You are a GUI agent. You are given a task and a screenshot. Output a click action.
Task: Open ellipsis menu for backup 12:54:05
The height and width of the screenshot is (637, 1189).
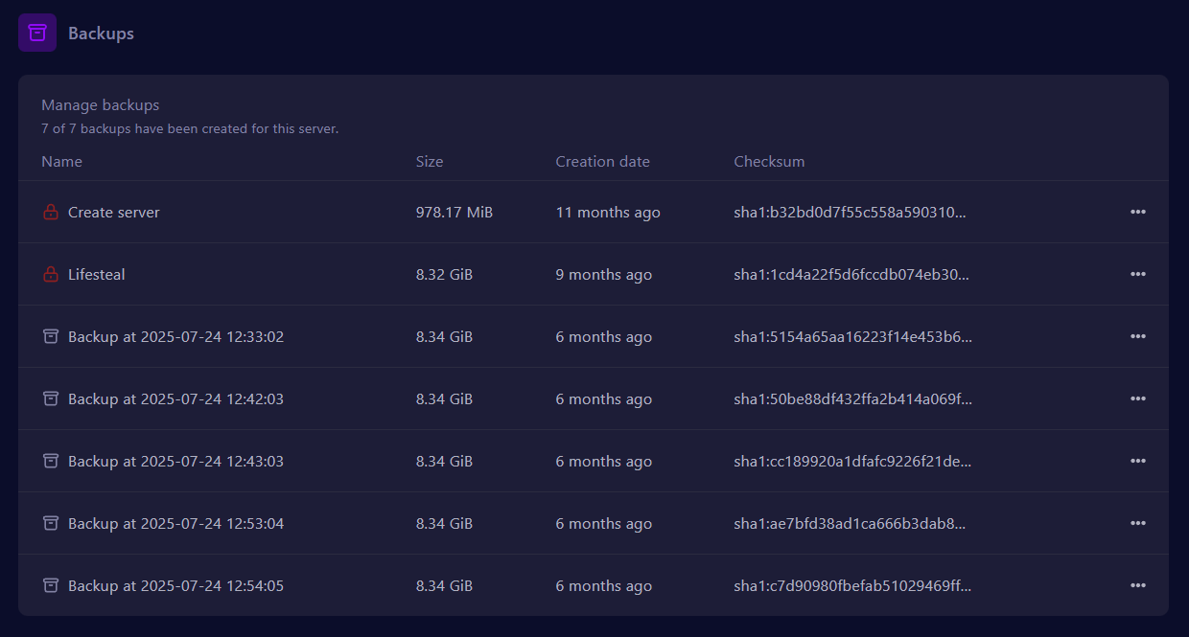1137,586
